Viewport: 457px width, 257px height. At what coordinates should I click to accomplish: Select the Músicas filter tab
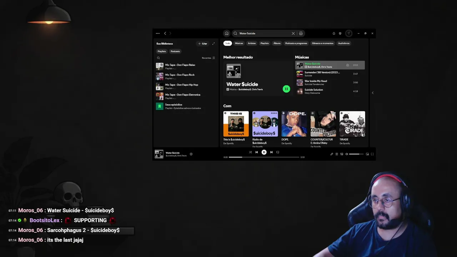click(239, 43)
